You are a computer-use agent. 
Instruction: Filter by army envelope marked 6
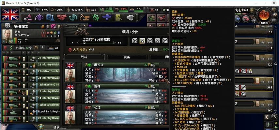pos(135,41)
